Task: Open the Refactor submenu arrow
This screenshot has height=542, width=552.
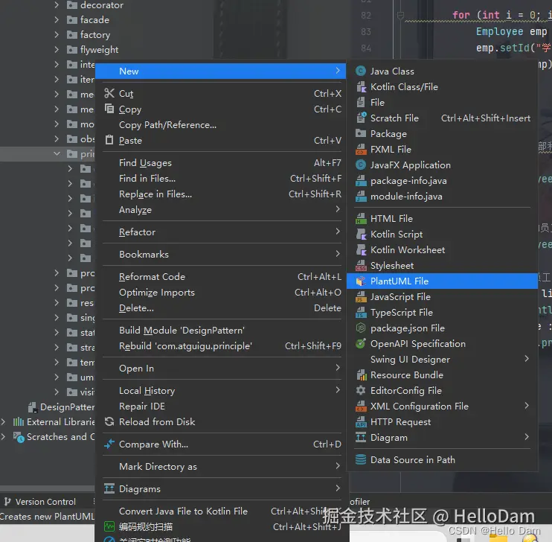Action: pos(338,232)
